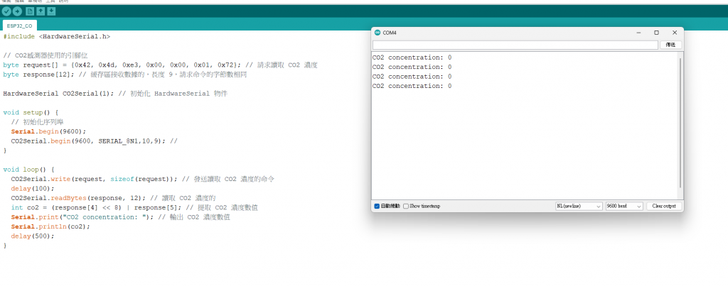Click the Clear output button

pyautogui.click(x=664, y=206)
